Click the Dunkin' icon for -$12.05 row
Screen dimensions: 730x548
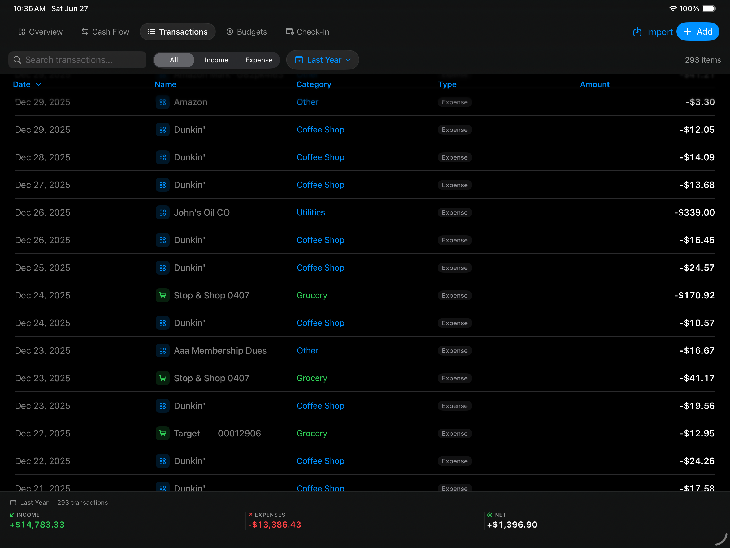(163, 130)
